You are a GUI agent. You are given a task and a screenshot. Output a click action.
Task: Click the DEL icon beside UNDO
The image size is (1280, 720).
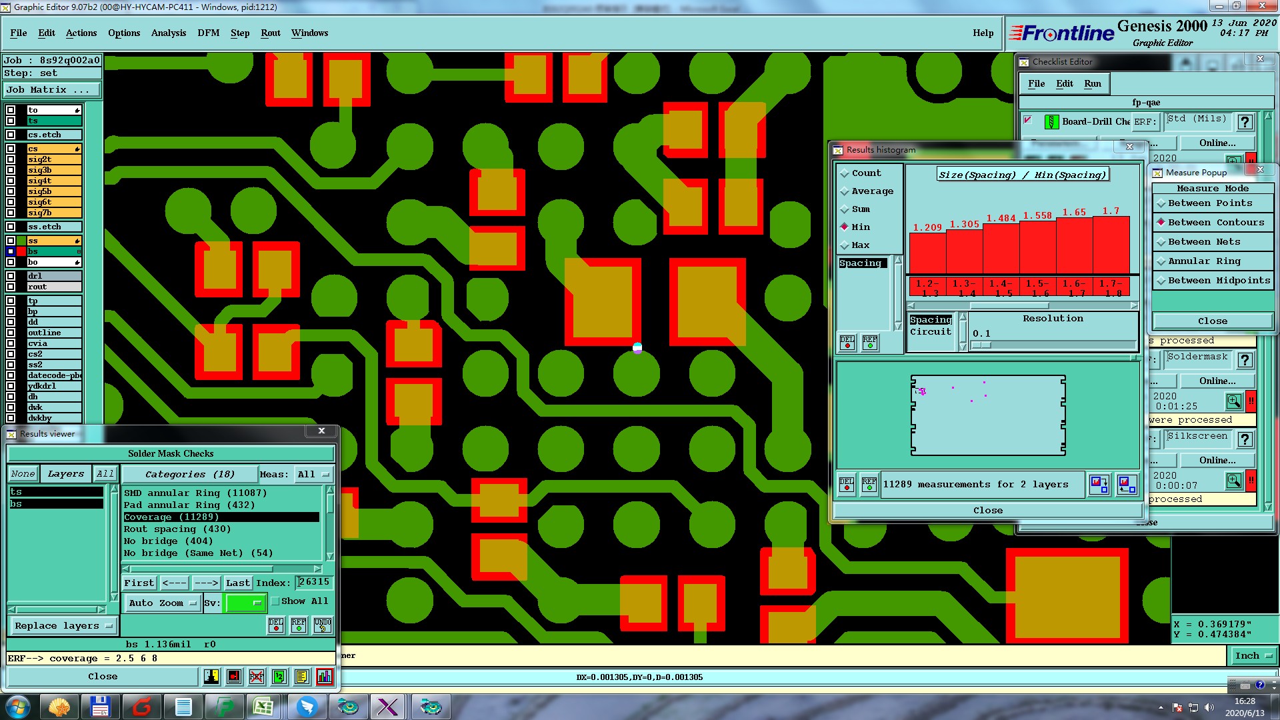(276, 625)
